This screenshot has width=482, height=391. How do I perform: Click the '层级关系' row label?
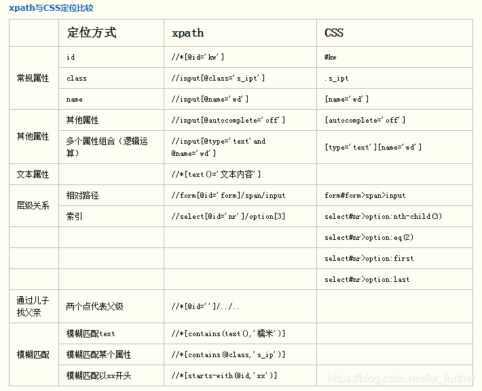(x=33, y=205)
